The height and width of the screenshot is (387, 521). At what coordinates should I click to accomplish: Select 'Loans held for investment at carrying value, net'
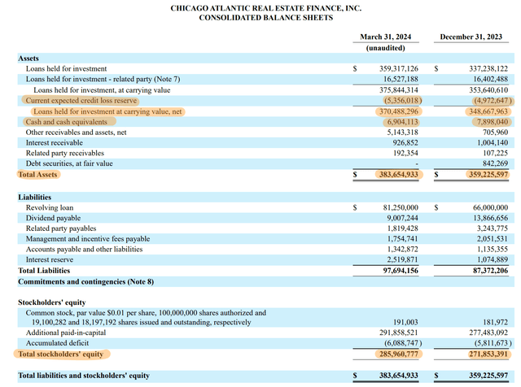click(x=107, y=111)
